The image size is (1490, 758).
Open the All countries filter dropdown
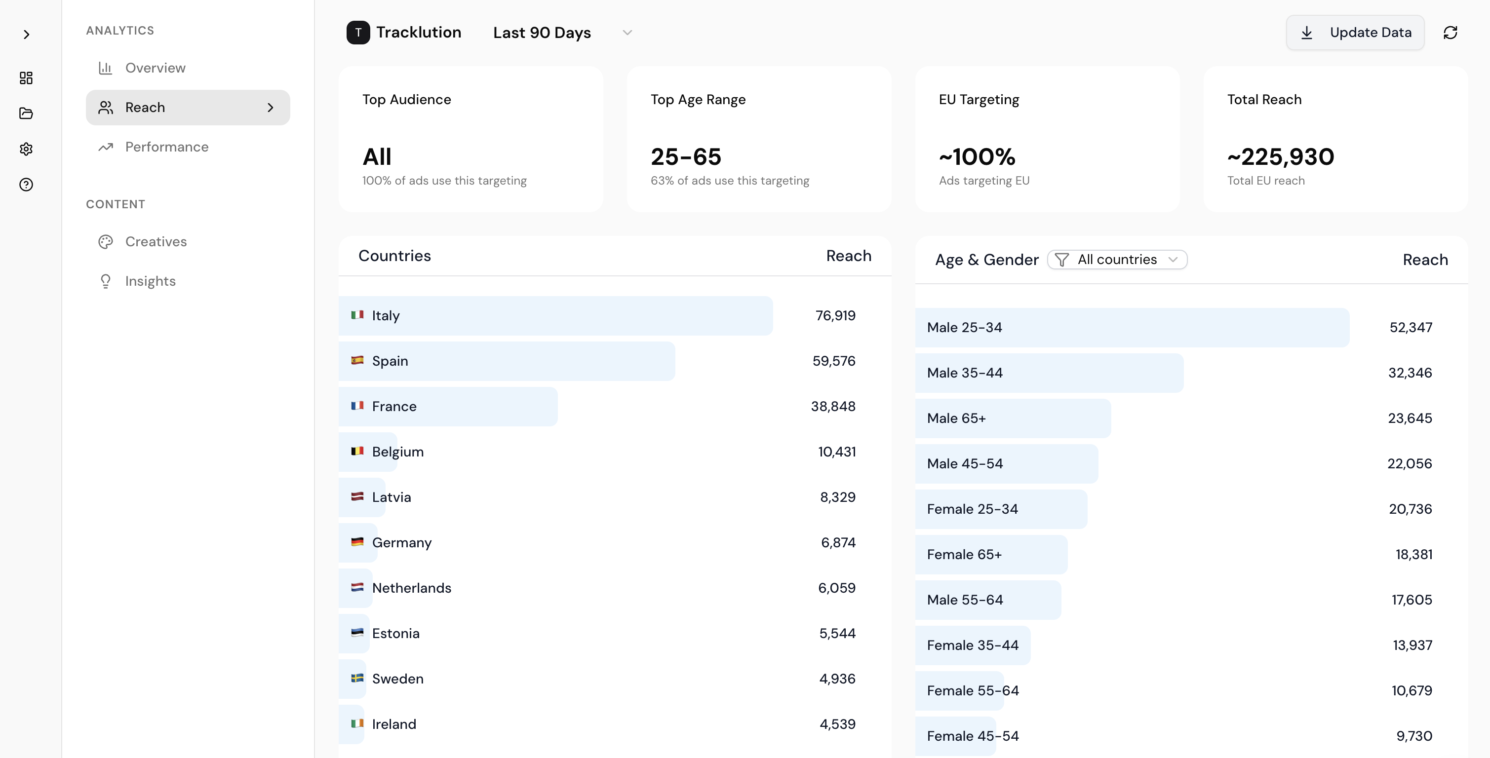click(x=1117, y=260)
